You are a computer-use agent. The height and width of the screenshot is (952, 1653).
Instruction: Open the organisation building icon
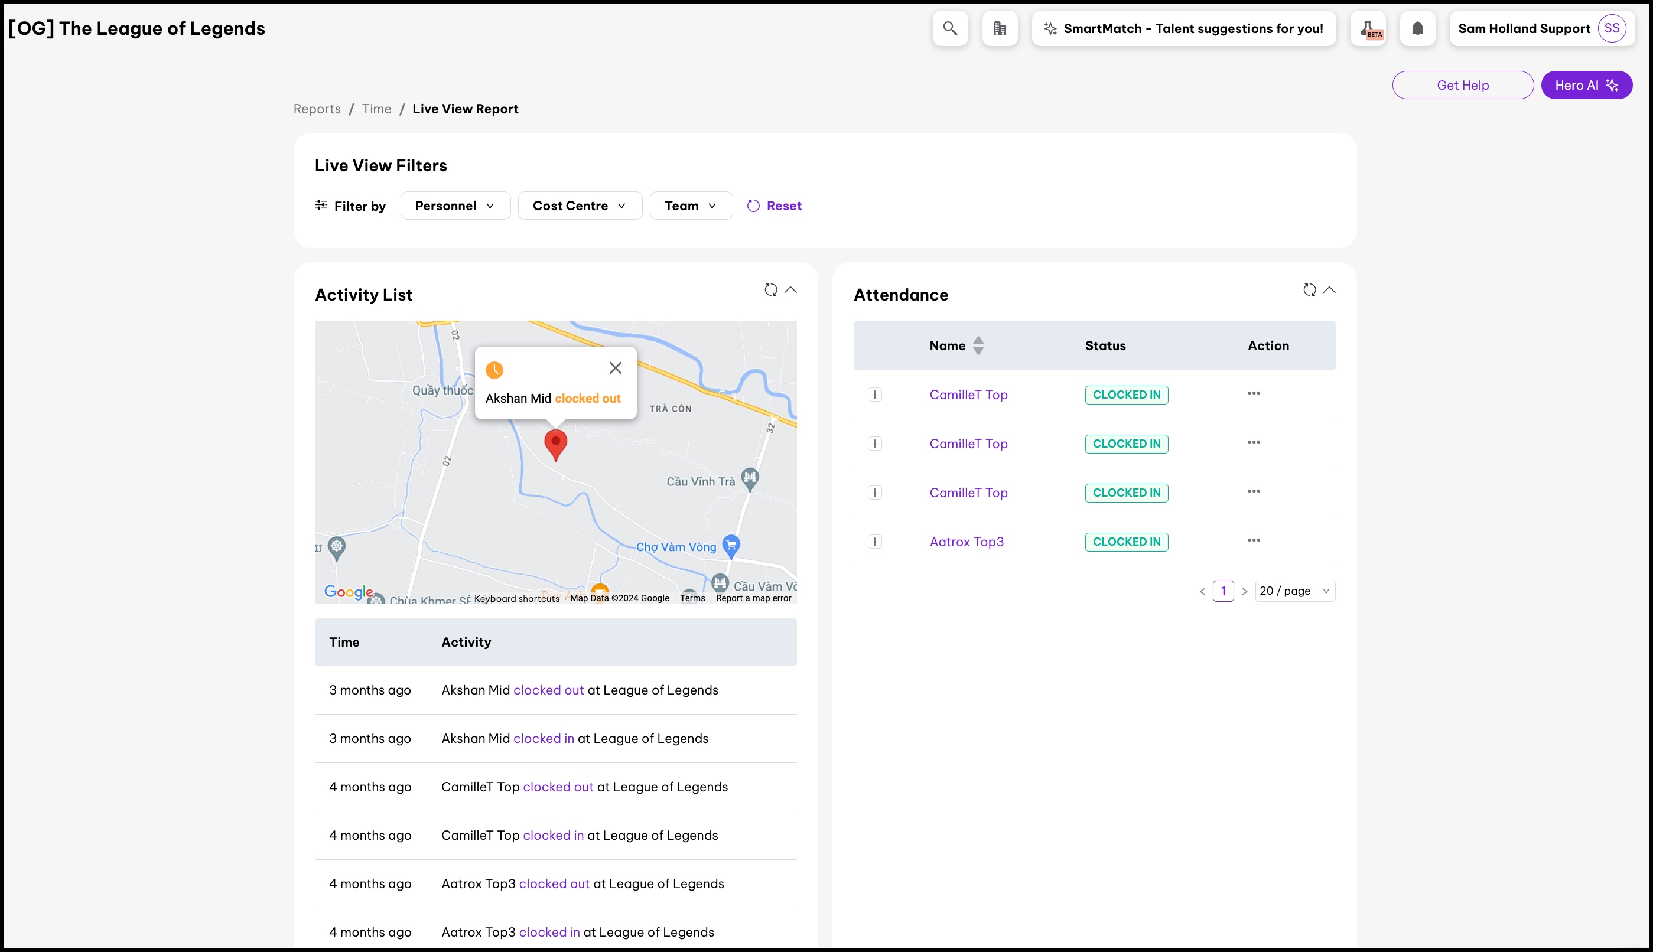1000,29
